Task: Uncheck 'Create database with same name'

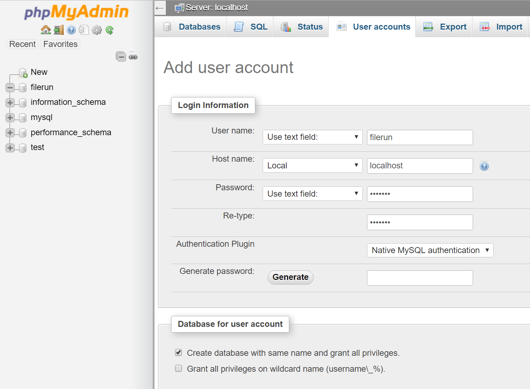Action: pos(179,352)
